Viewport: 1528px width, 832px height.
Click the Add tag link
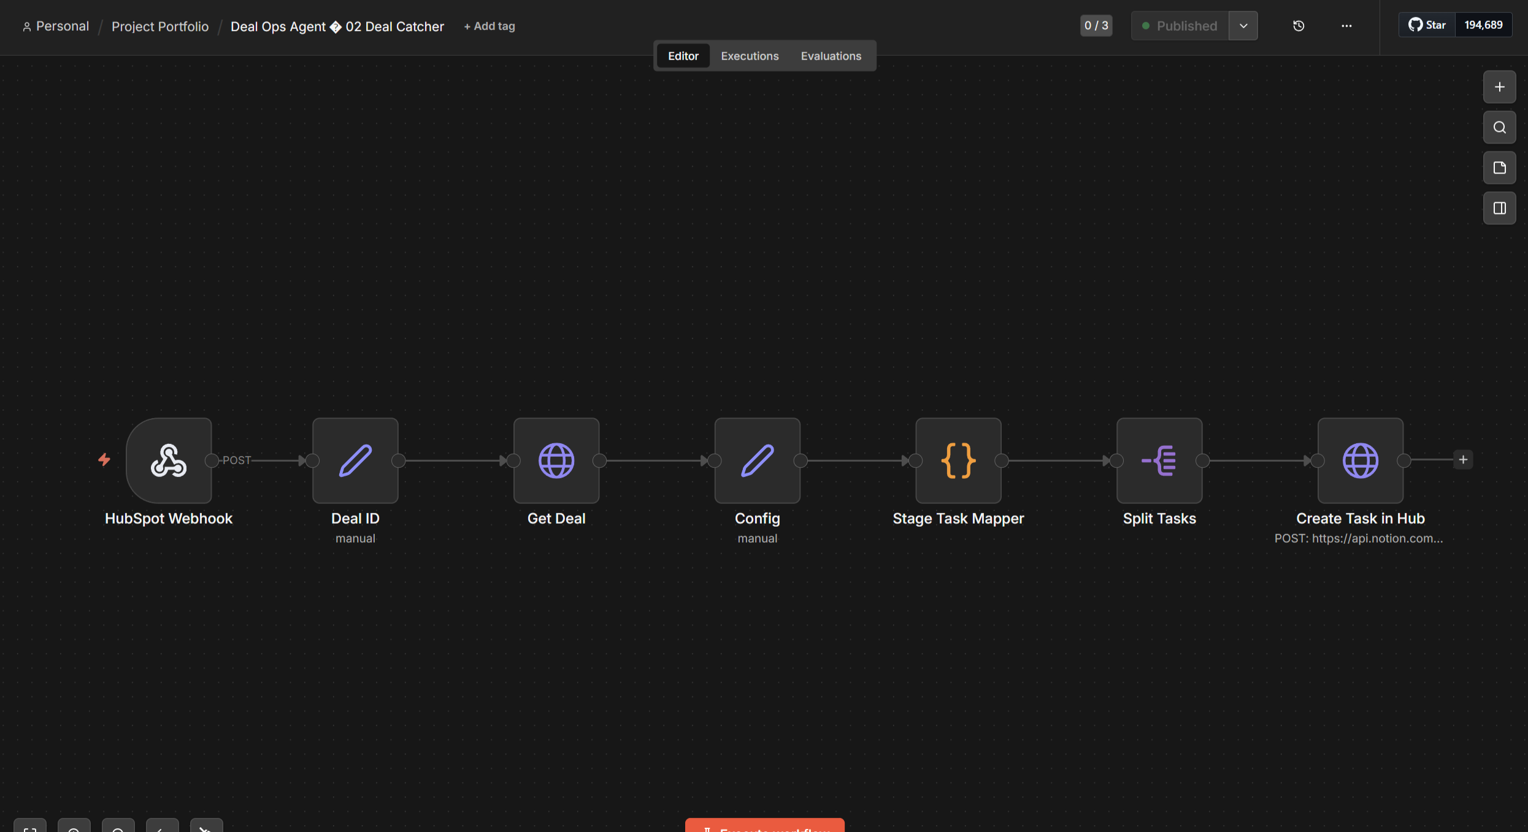[x=489, y=26]
